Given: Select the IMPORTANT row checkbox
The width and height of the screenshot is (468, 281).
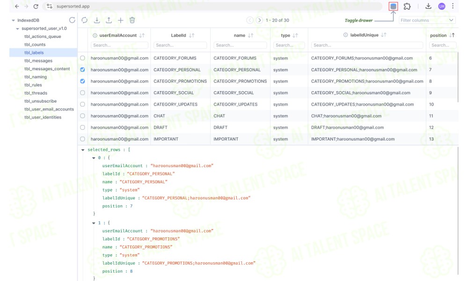Looking at the screenshot, I should click(82, 139).
